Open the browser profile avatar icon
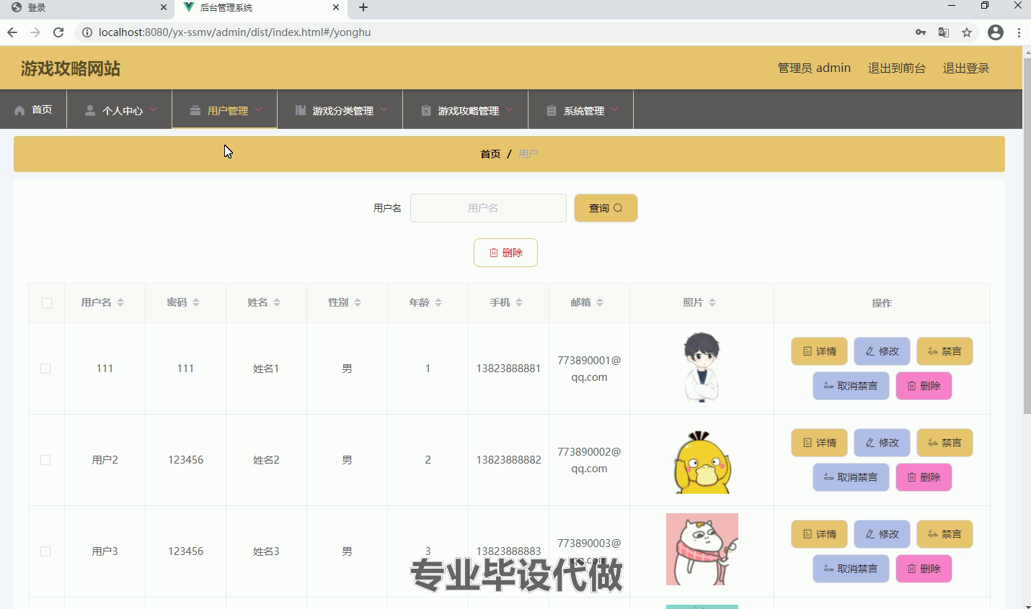The height and width of the screenshot is (609, 1031). click(996, 32)
